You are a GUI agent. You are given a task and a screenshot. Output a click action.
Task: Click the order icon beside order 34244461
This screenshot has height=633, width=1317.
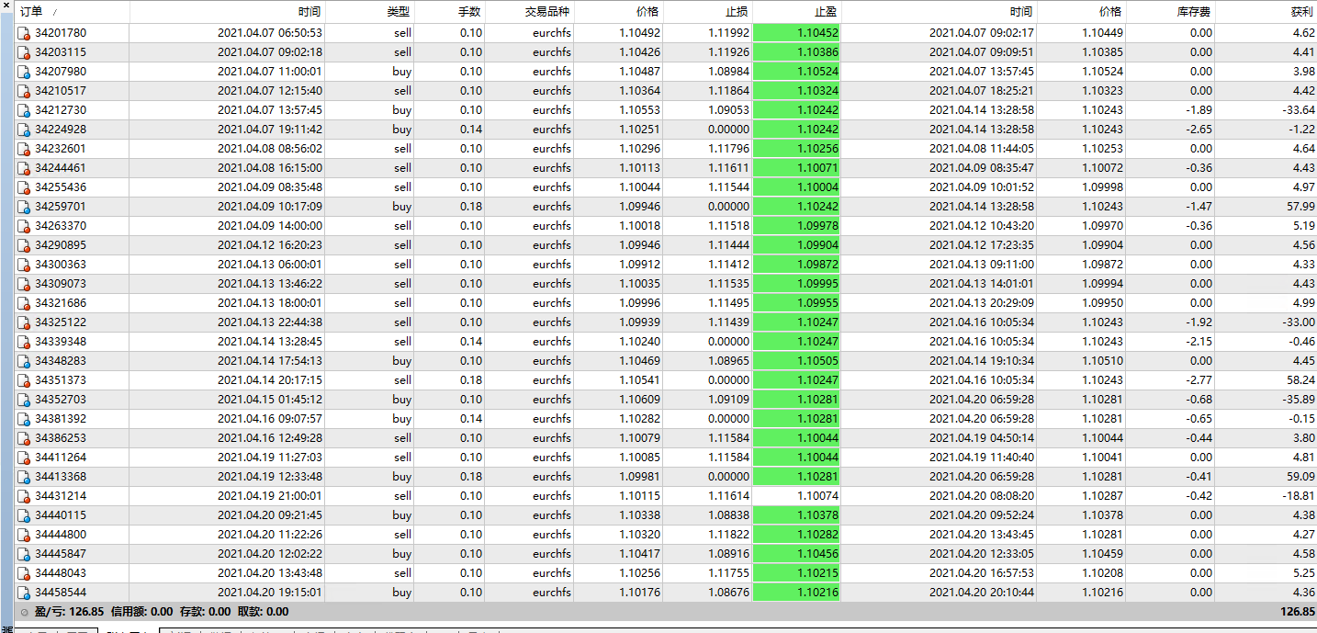24,168
